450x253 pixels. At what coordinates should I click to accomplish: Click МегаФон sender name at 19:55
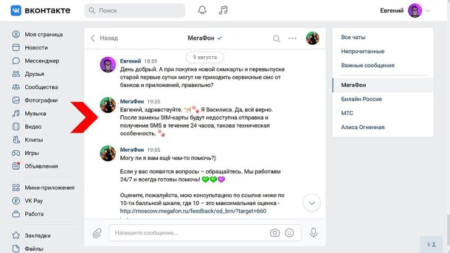point(132,150)
